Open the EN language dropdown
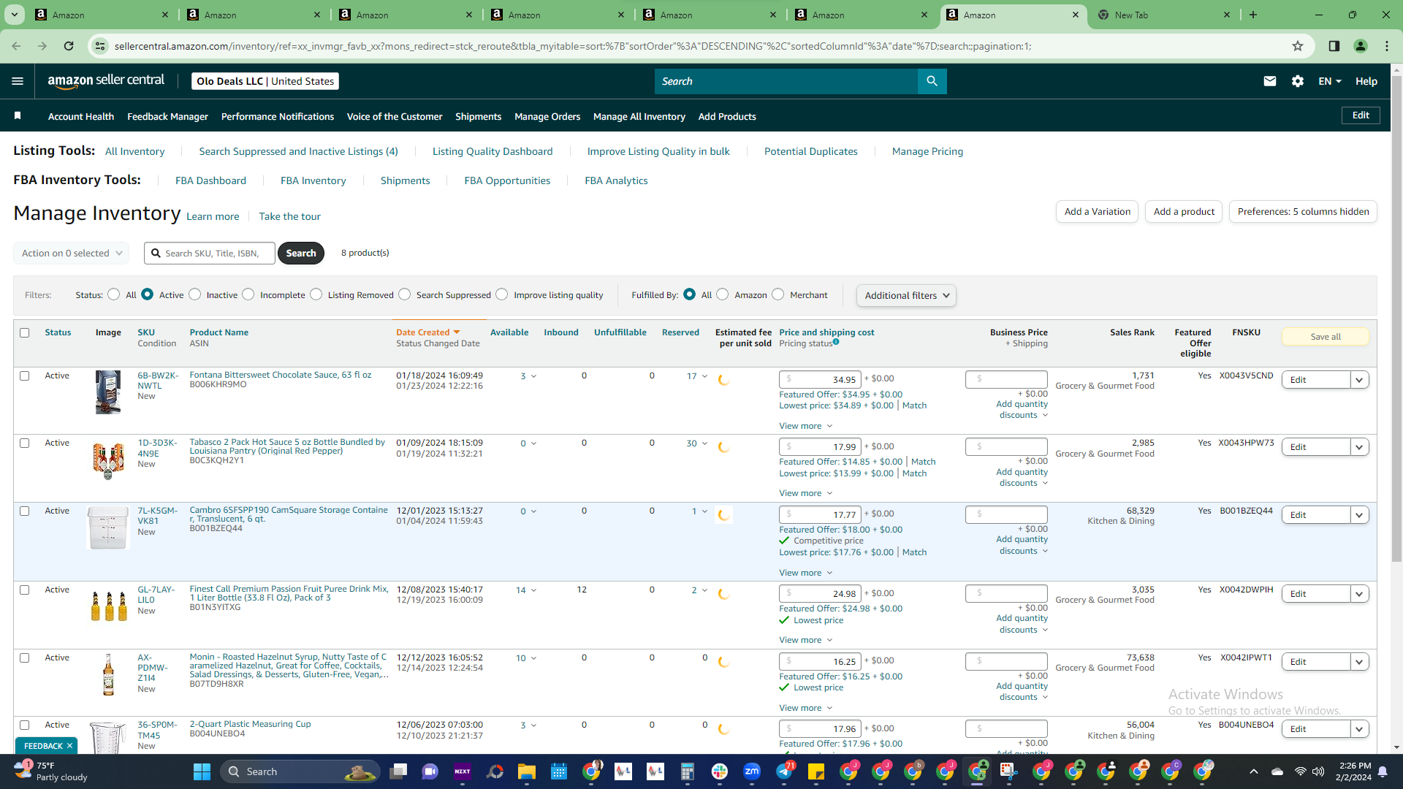The width and height of the screenshot is (1403, 789). pyautogui.click(x=1329, y=81)
